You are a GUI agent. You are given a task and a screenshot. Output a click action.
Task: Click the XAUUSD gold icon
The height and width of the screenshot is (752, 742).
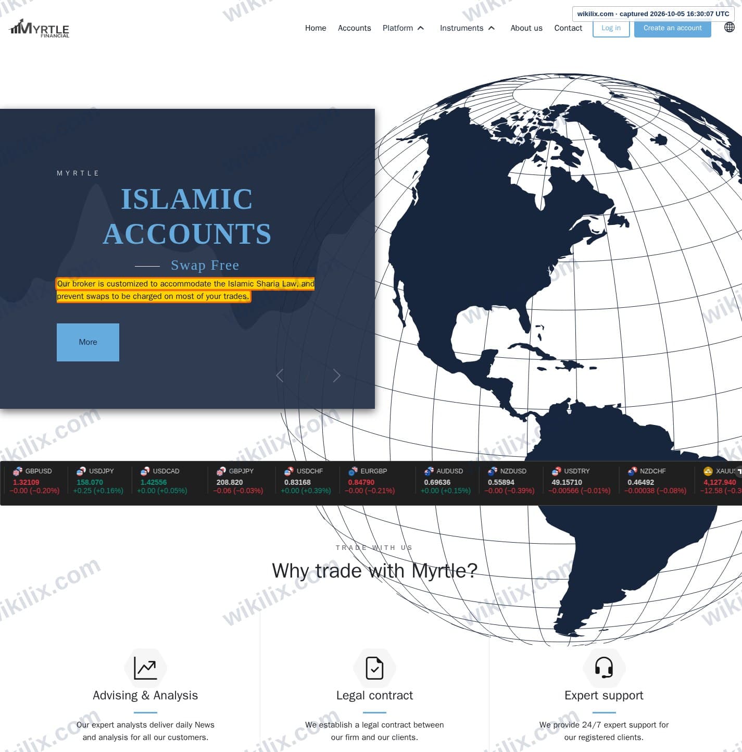point(708,471)
